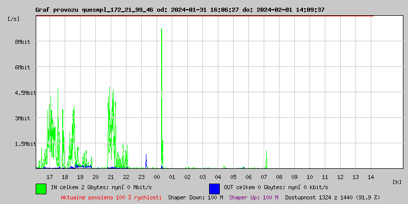This screenshot has width=408, height=204.
Task: Click the purple 'Shaper Up: 100 M' text
Action: 253,197
